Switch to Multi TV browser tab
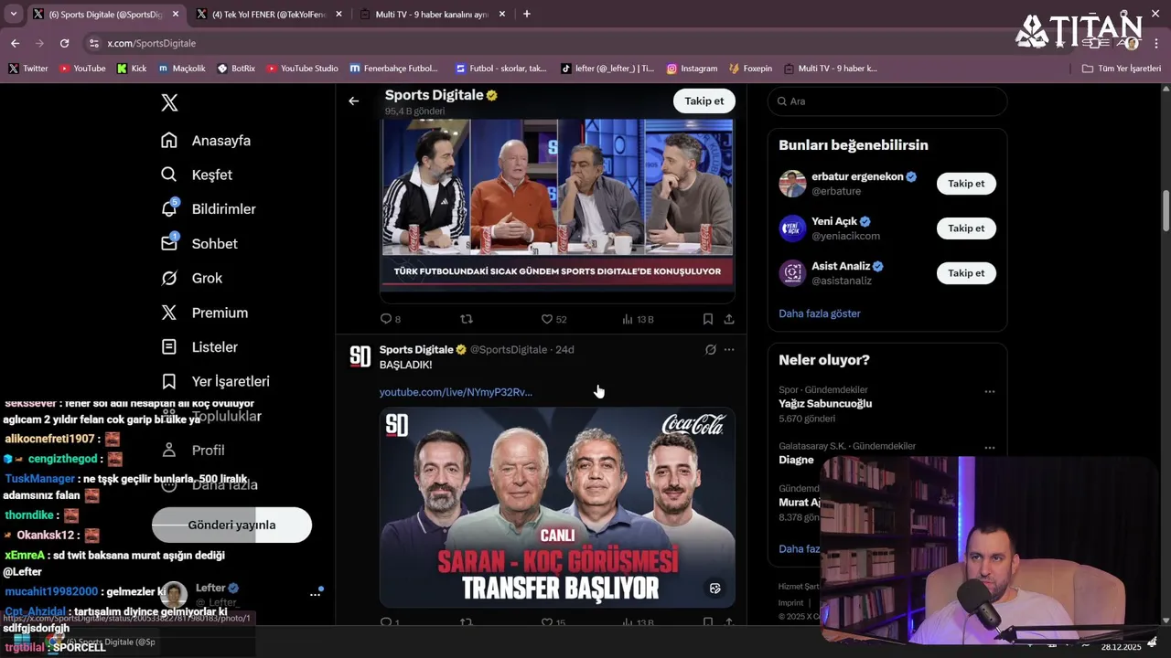1171x658 pixels. (432, 14)
